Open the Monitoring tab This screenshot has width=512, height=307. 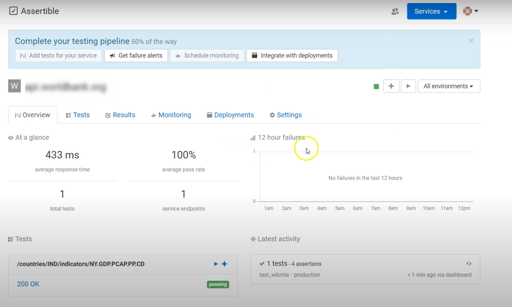[x=171, y=115]
